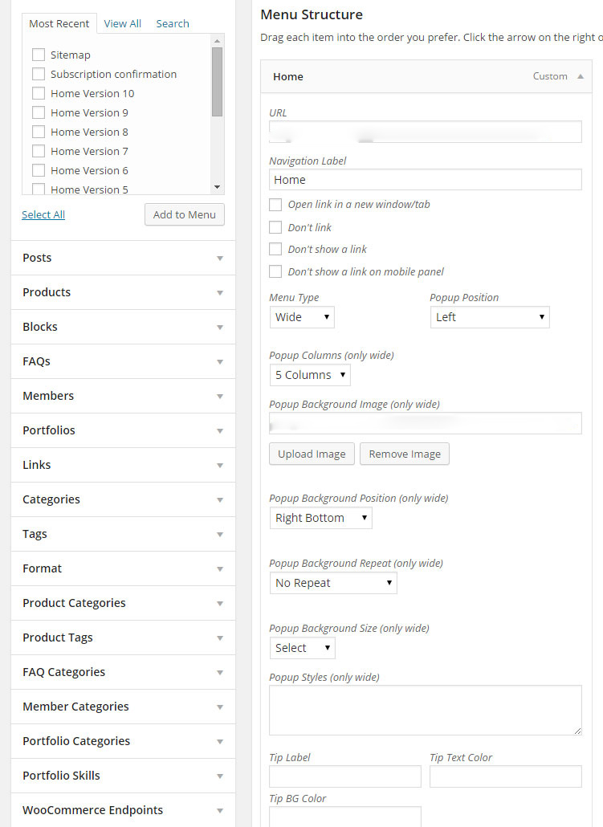Open Portfolio Categories panel
603x827 pixels.
coord(123,742)
